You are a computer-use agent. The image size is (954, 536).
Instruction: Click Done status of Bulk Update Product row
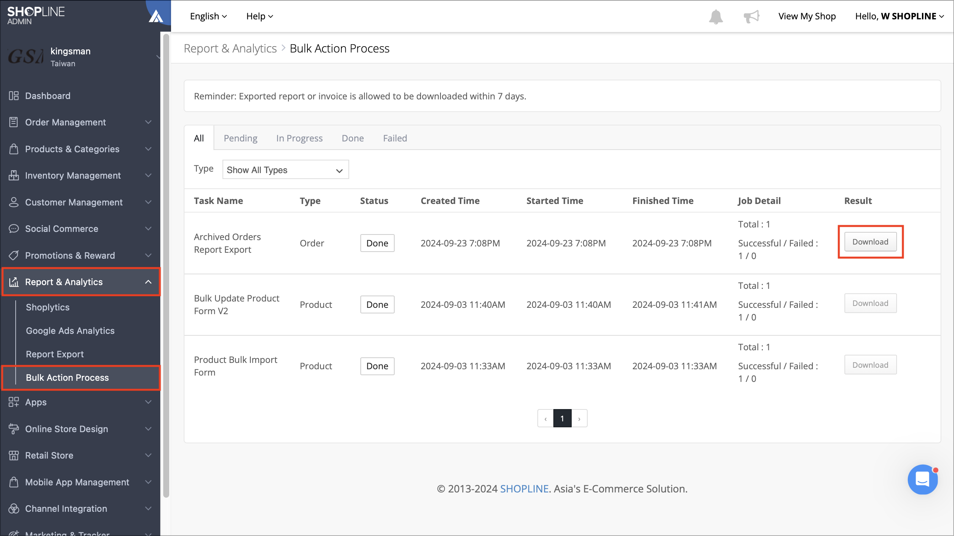click(x=377, y=304)
